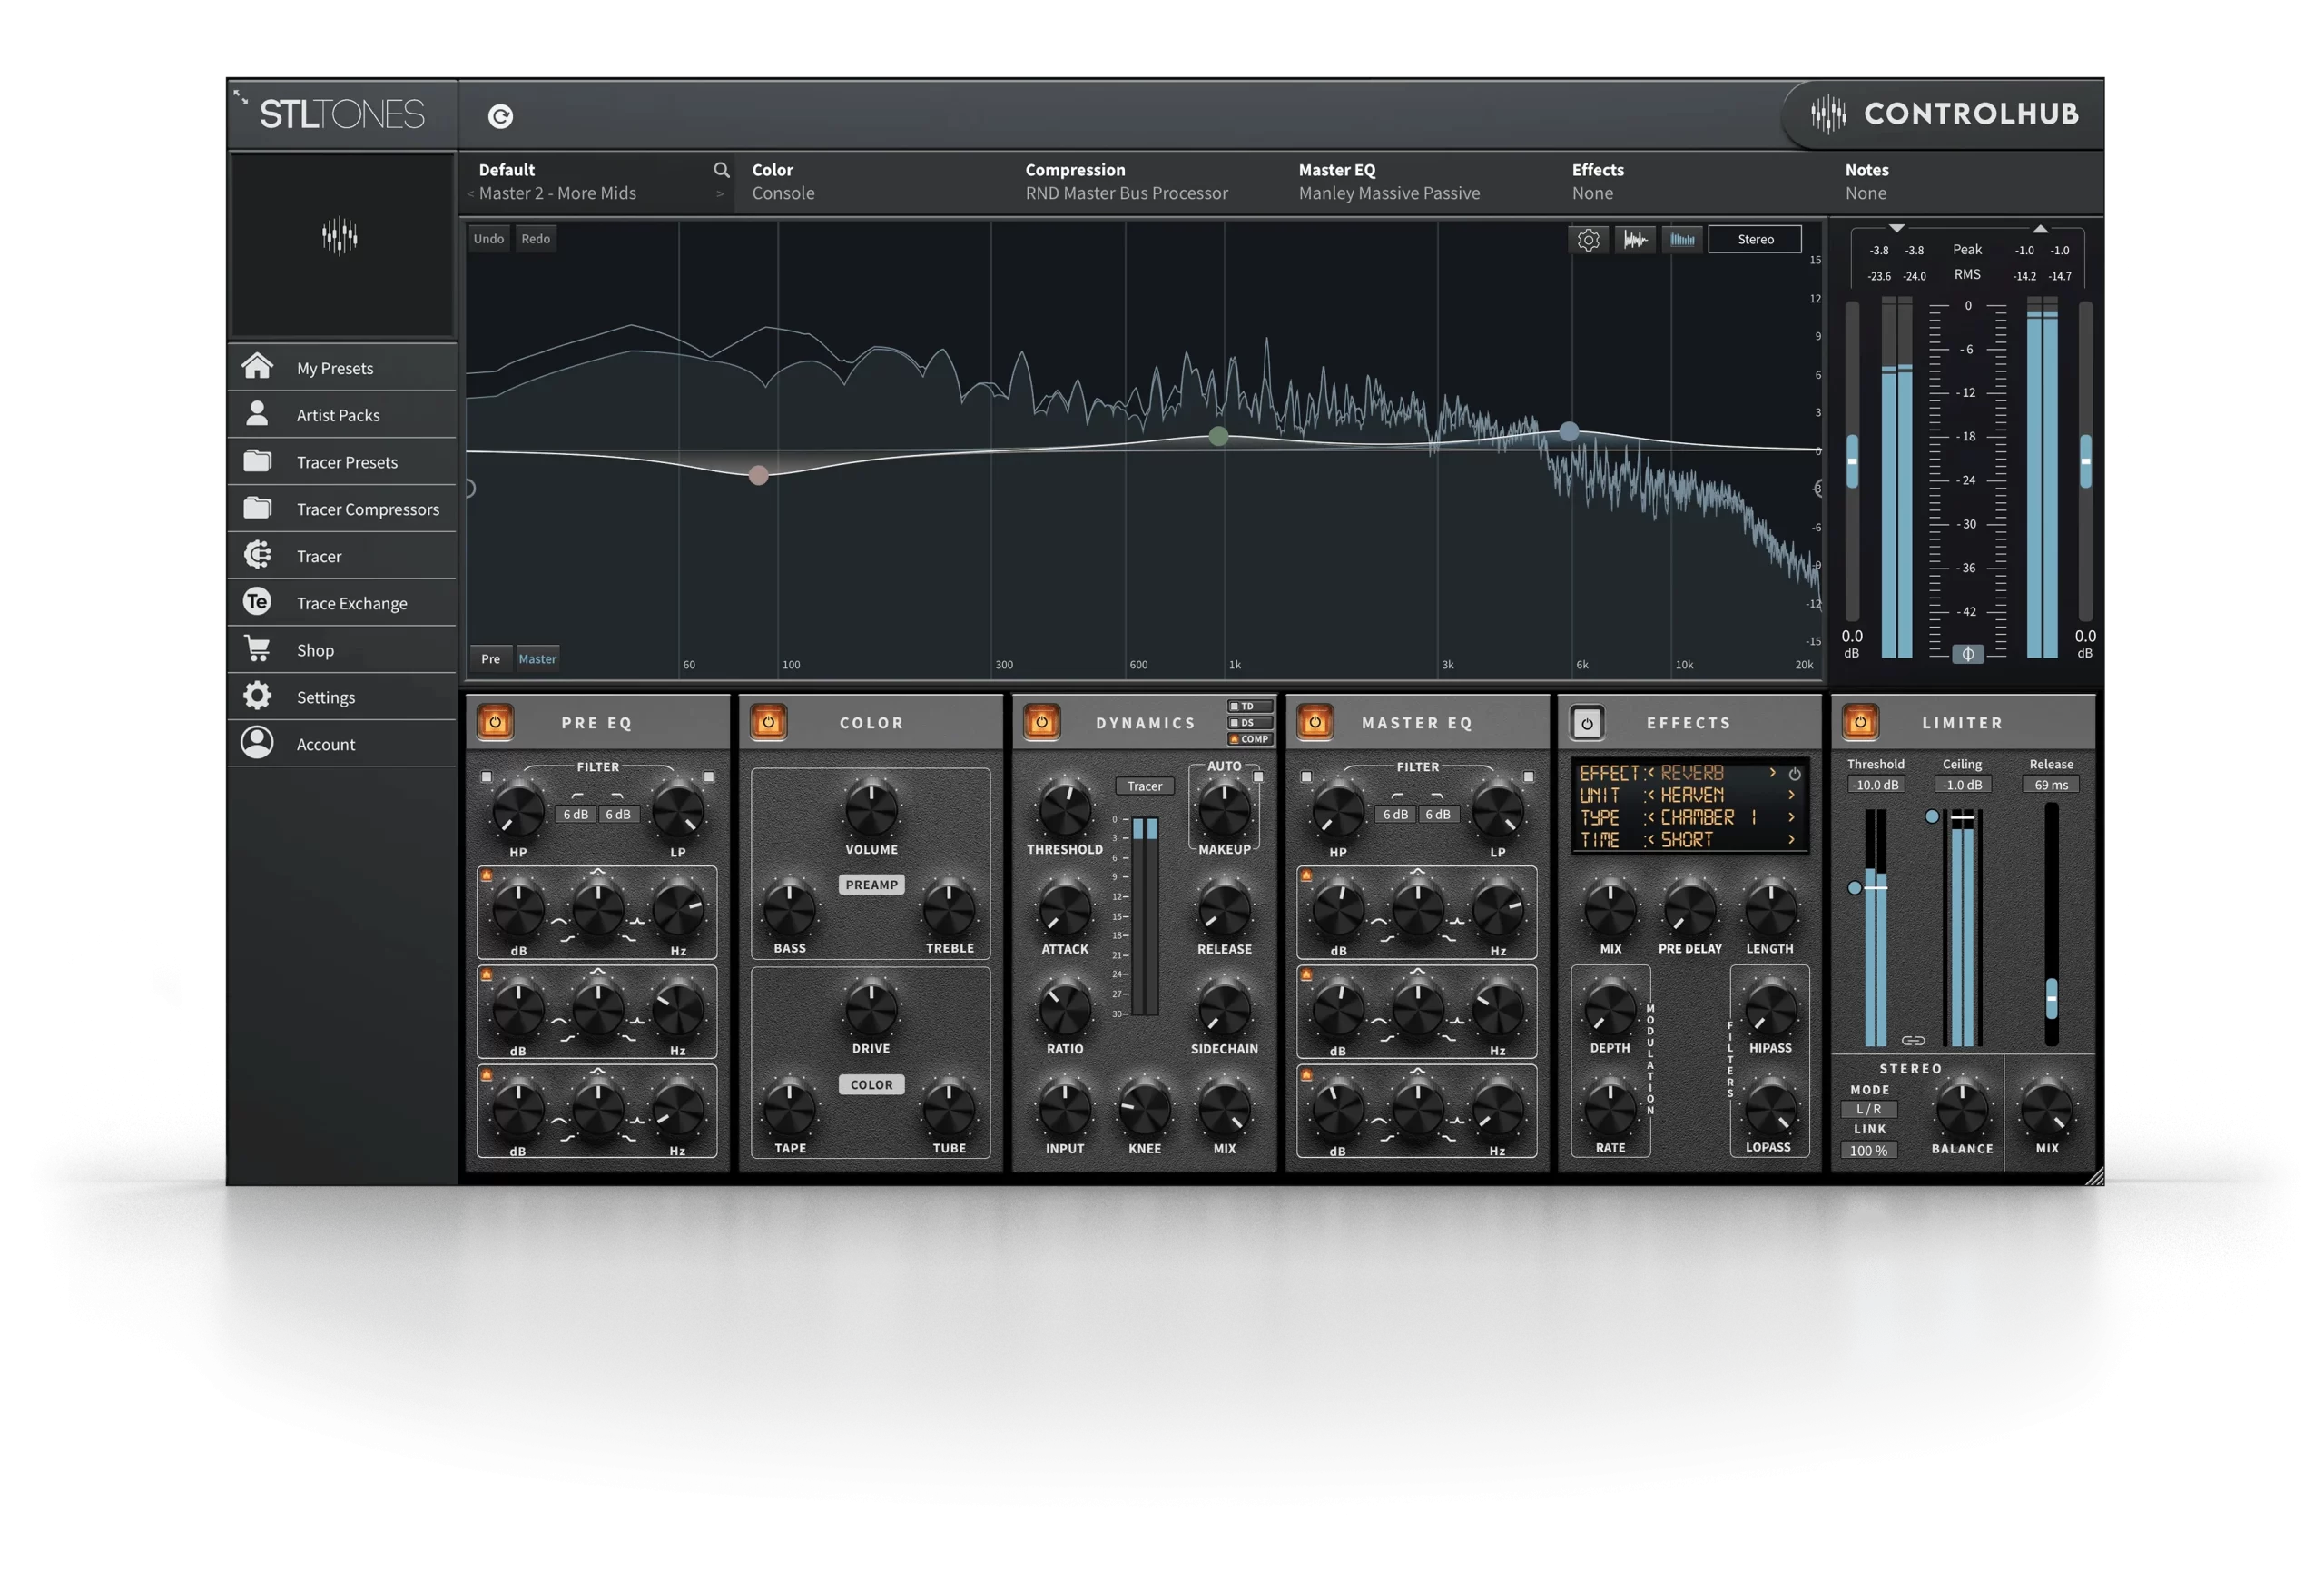Open the Compression RND Master Bus selector
2324x1592 pixels.
click(1145, 183)
